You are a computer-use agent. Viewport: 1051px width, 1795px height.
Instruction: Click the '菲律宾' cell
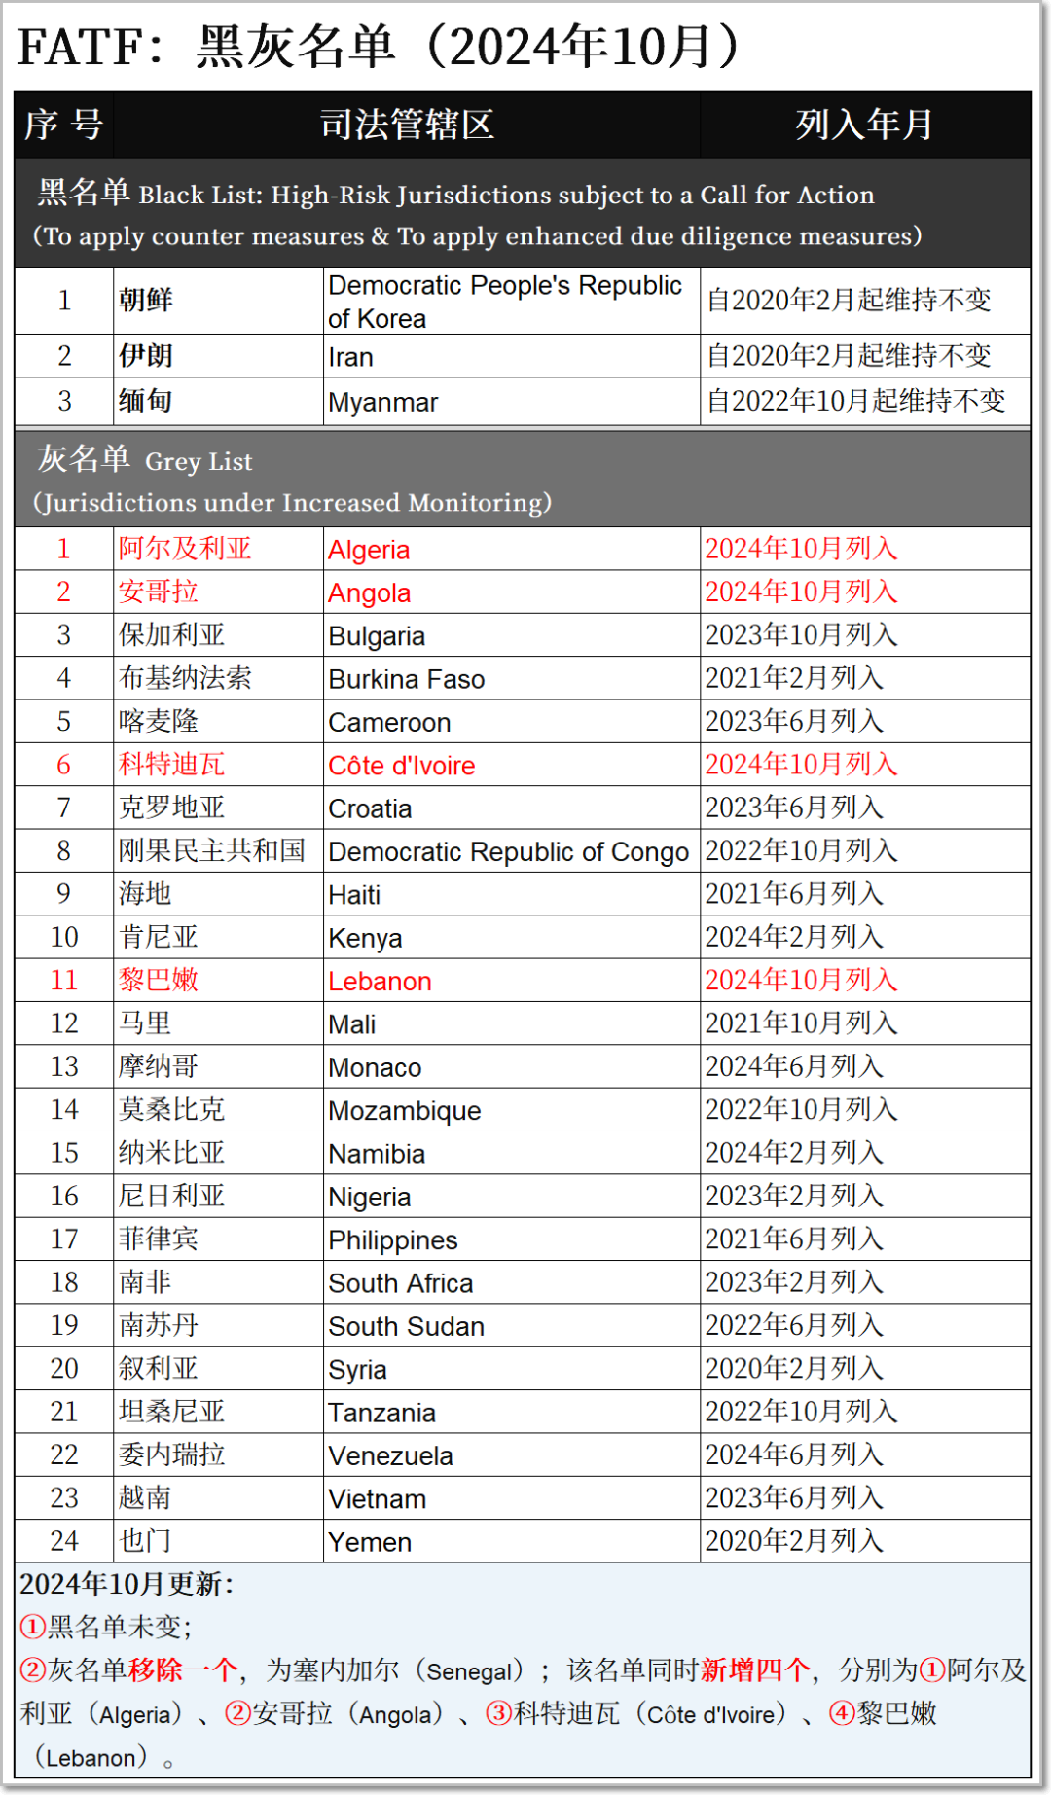pos(218,1239)
